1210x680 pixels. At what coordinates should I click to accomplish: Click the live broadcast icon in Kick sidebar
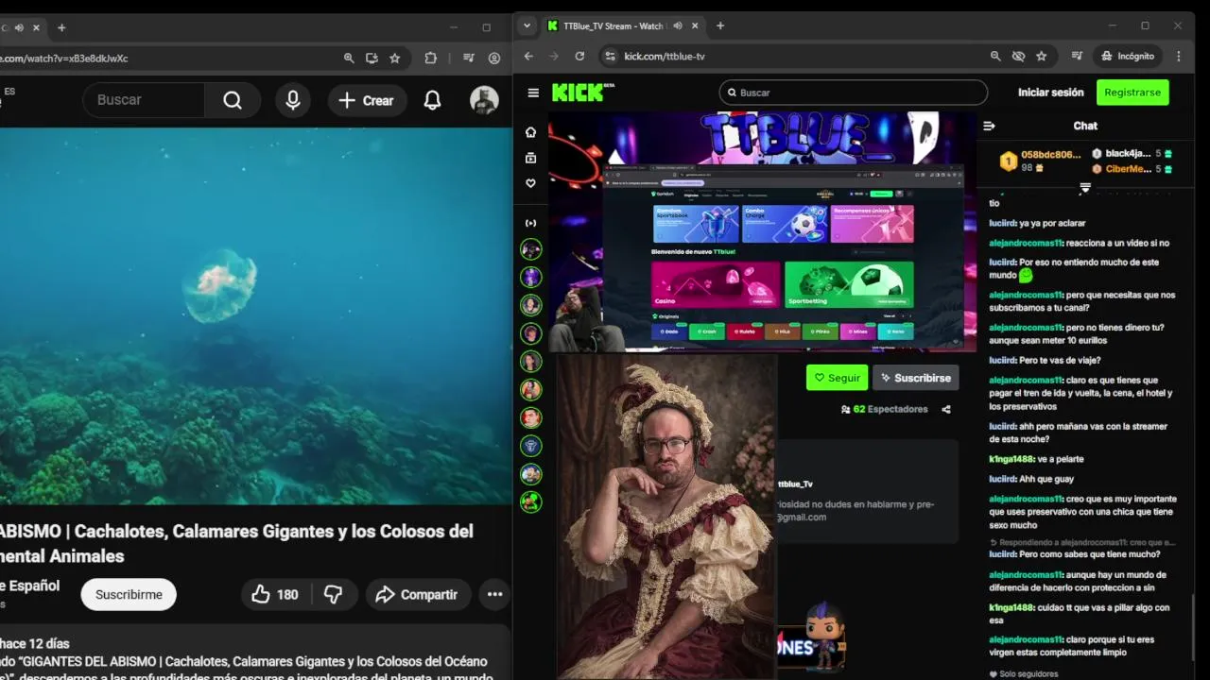(530, 223)
